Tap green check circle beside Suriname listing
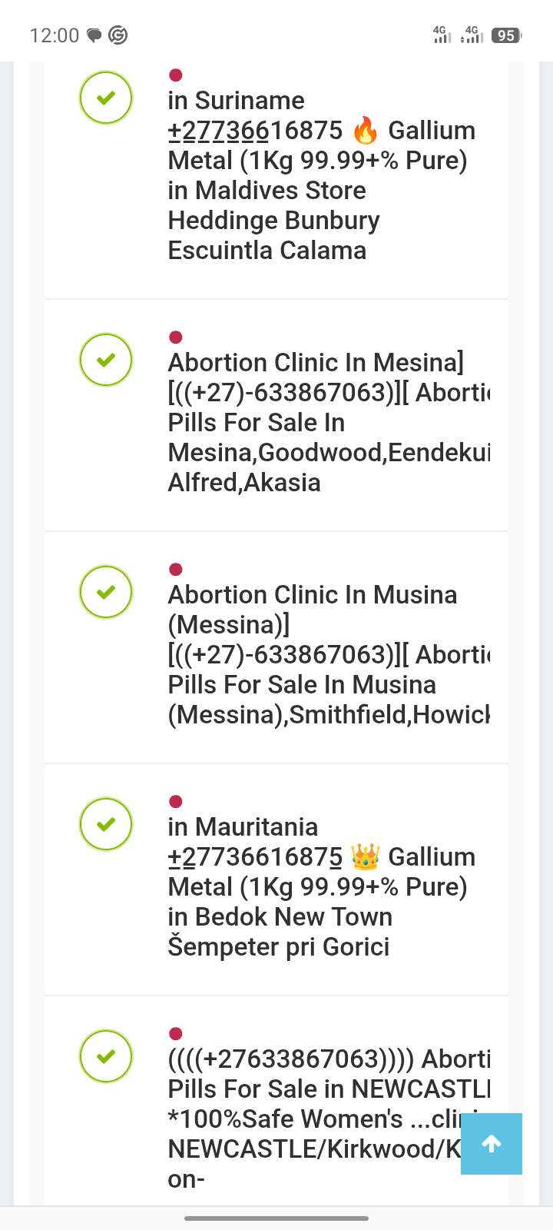The image size is (553, 1230). [x=106, y=98]
